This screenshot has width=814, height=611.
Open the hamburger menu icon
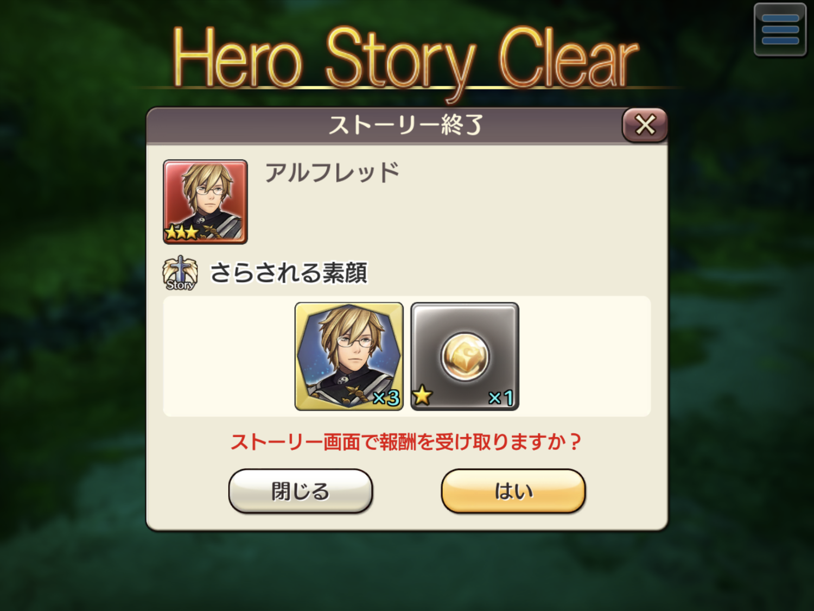pos(780,29)
